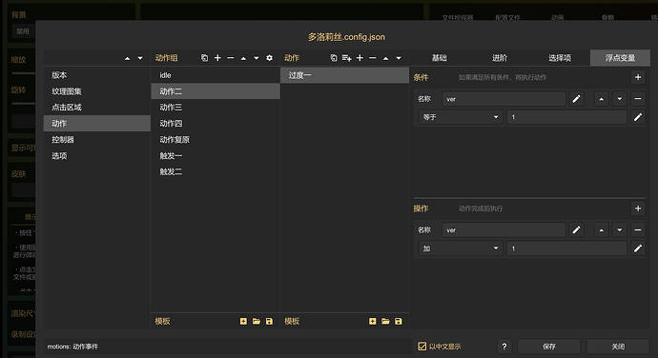Move the condition row down
658x358 pixels.
click(x=620, y=99)
